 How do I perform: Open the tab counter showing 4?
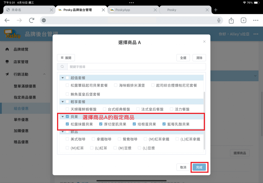coord(243,20)
